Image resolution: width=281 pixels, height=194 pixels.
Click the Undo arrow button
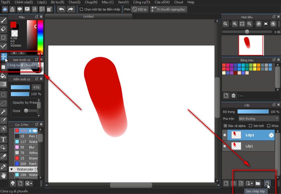61,9
